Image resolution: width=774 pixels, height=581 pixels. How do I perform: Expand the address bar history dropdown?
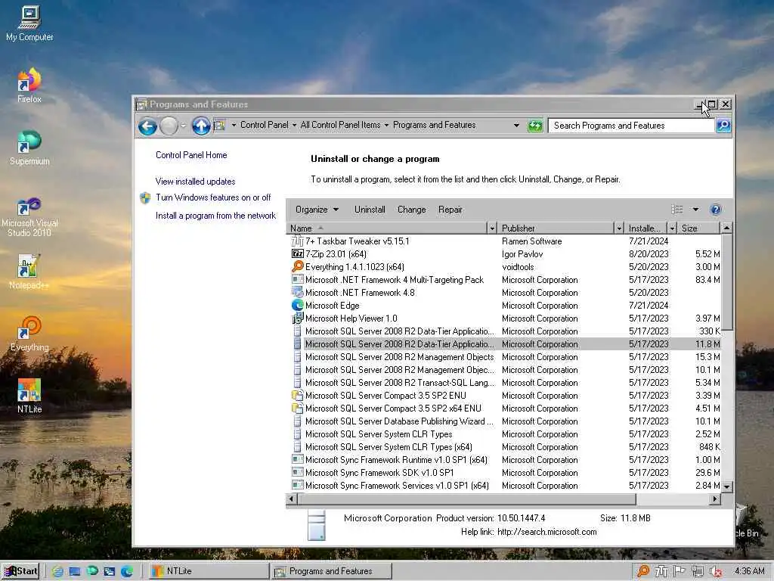point(516,126)
